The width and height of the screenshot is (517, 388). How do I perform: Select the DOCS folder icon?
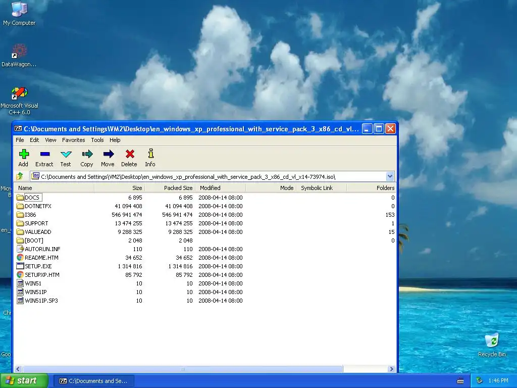(20, 198)
